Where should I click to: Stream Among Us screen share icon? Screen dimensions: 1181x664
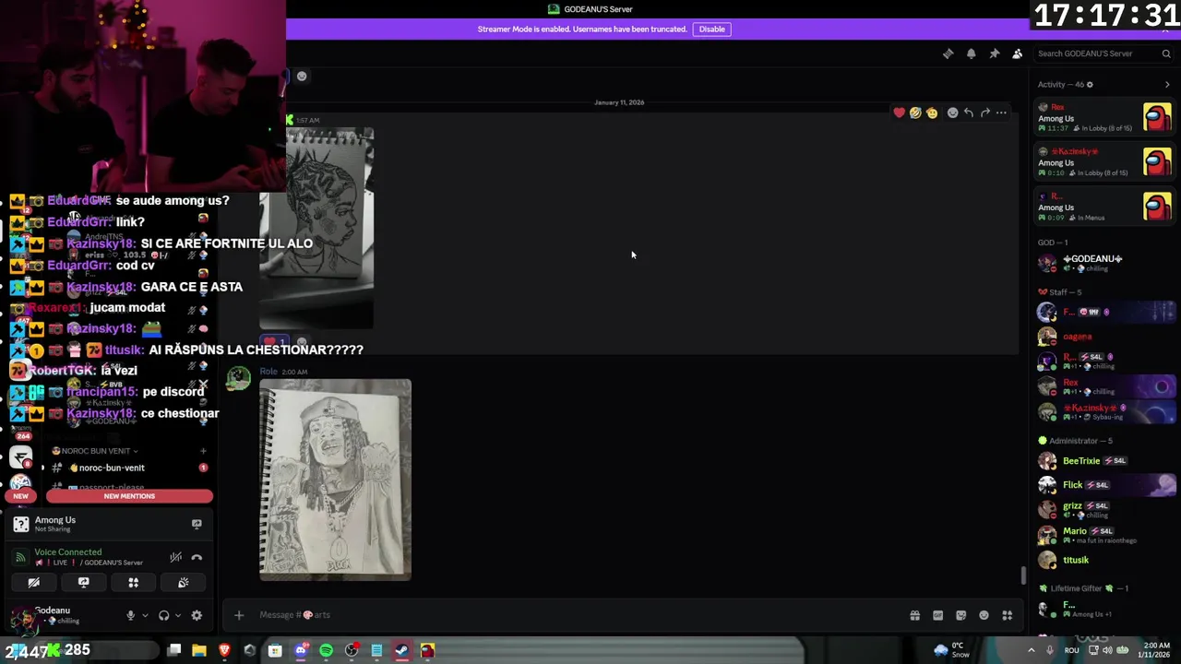click(197, 524)
